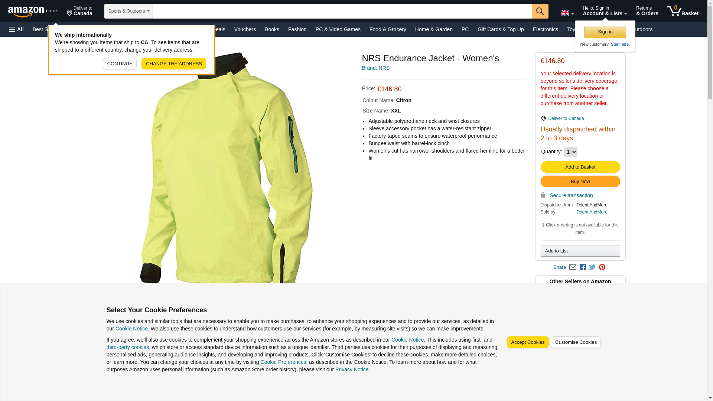The image size is (713, 401).
Task: Click the Amazon.co.uk logo
Action: pos(33,12)
